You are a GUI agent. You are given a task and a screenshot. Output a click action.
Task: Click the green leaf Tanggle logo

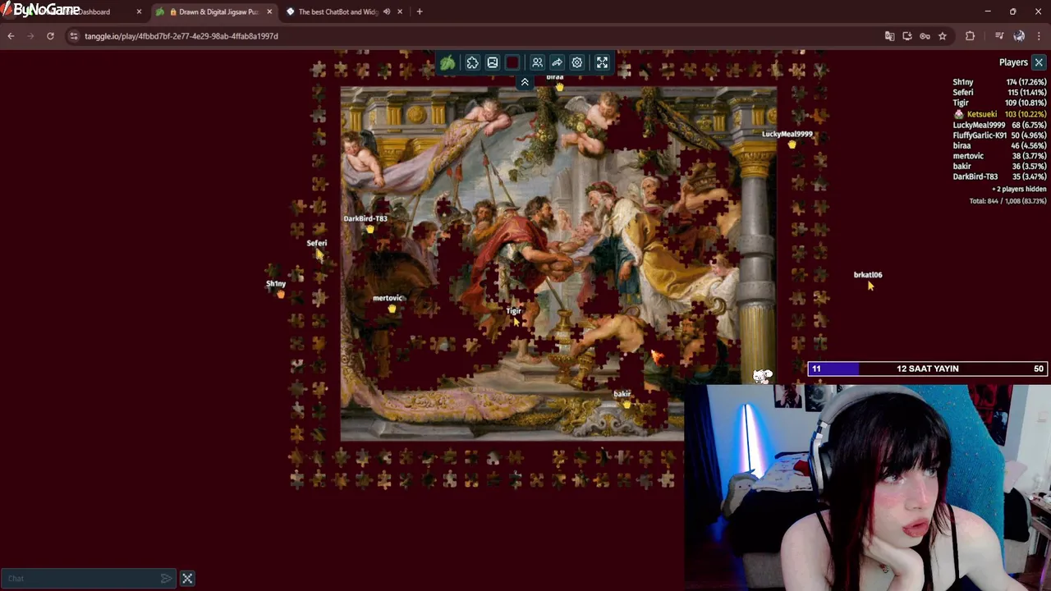tap(447, 63)
